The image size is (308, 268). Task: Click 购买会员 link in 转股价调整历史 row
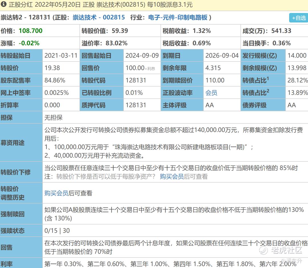coord(56,193)
